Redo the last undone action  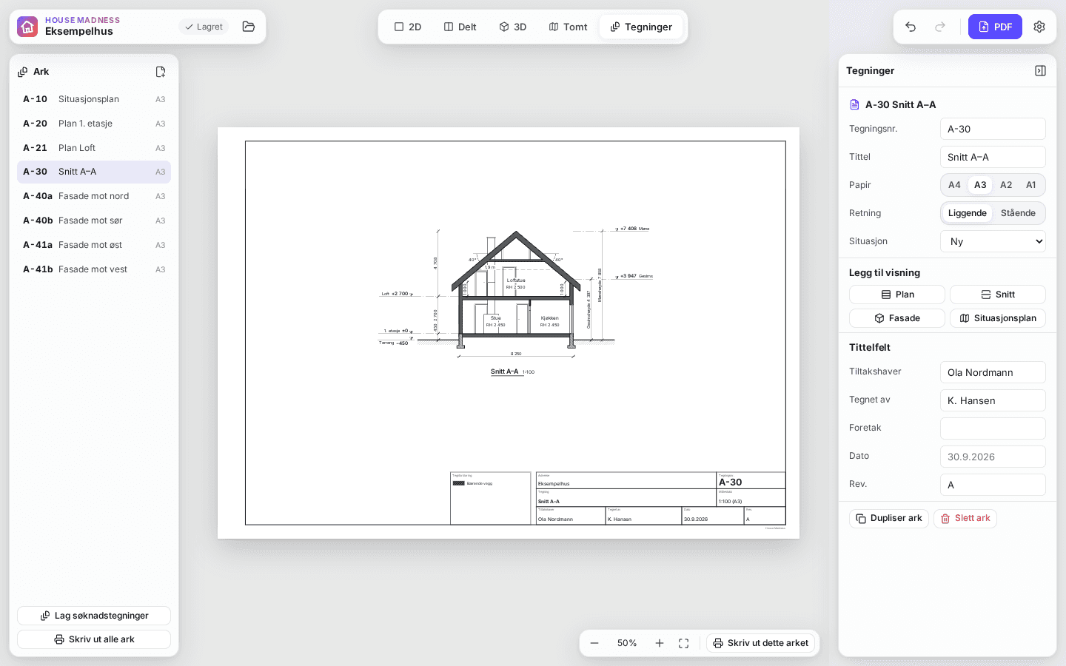click(x=940, y=27)
